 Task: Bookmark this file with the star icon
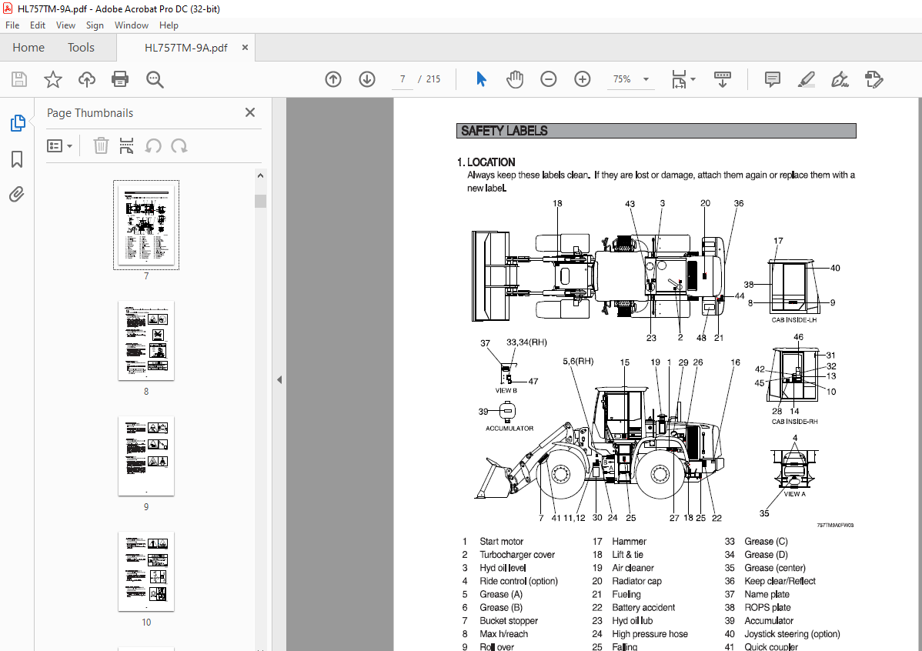coord(52,79)
